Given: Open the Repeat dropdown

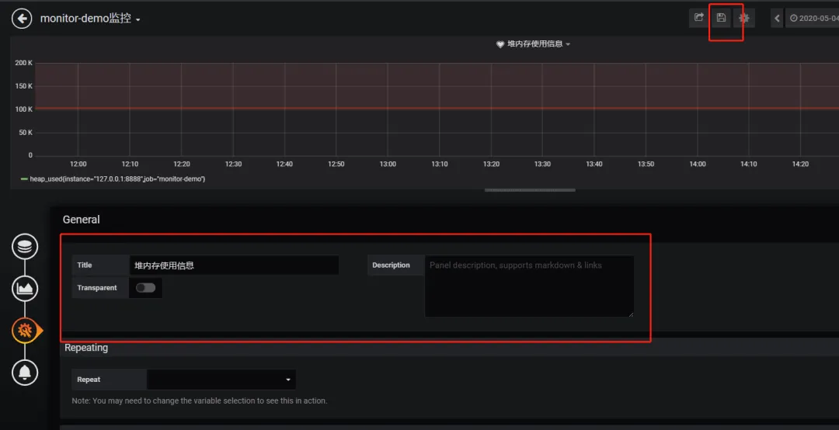Looking at the screenshot, I should coord(221,380).
